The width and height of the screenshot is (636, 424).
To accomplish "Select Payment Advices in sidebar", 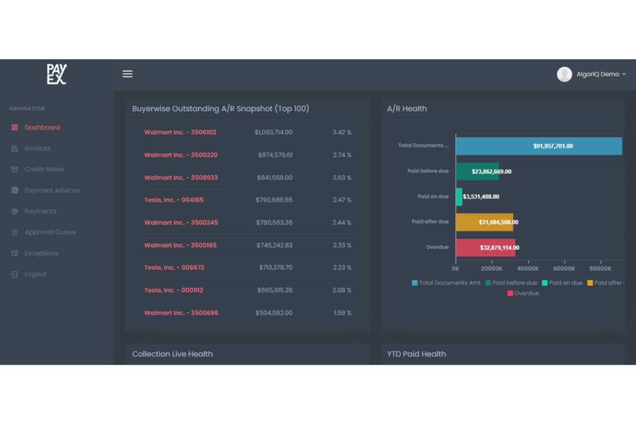I will [52, 190].
